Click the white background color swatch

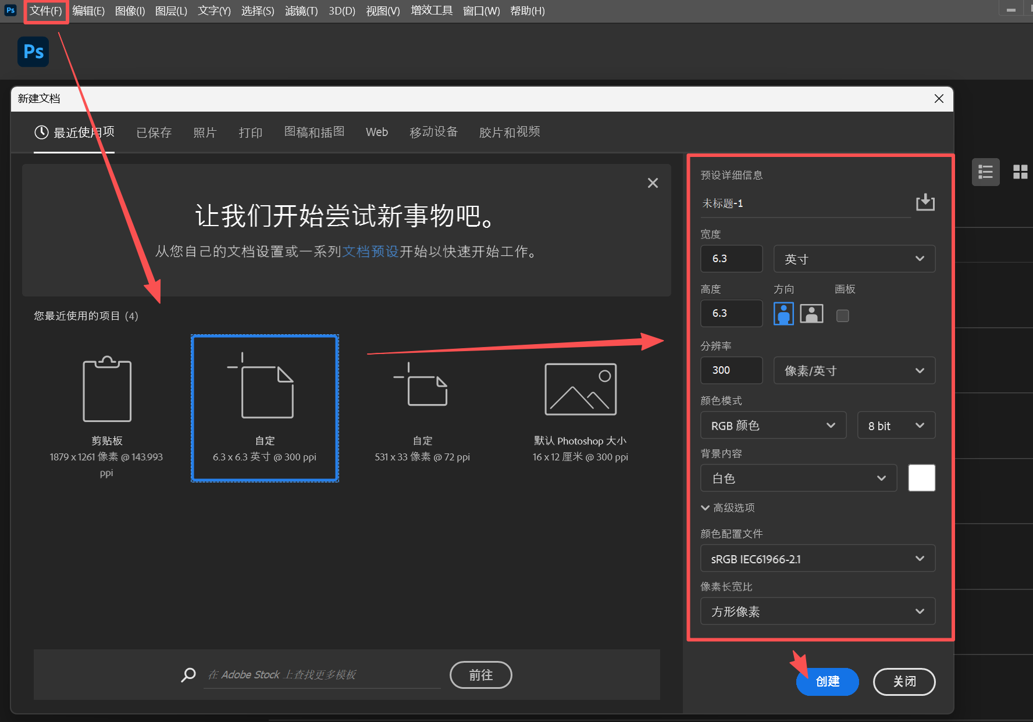tap(921, 478)
